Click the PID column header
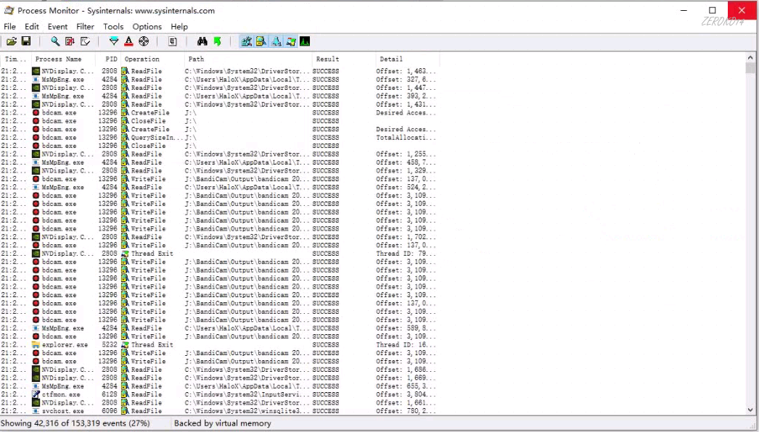This screenshot has height=432, width=759. (x=107, y=59)
